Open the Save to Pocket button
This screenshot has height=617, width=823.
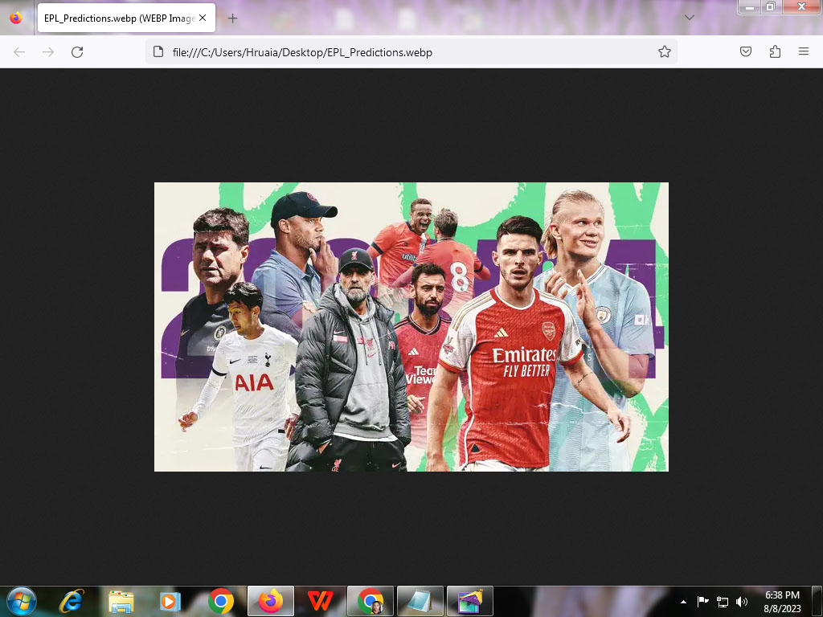746,52
